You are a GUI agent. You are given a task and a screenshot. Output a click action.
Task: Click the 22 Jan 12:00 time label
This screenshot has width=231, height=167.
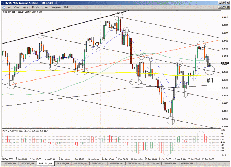pyautogui.click(x=179, y=159)
